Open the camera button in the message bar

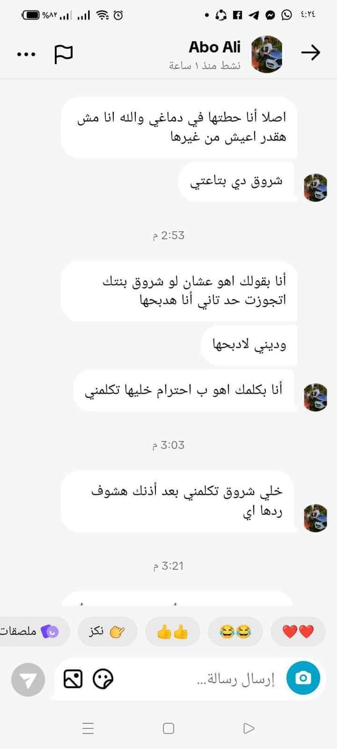tap(303, 678)
